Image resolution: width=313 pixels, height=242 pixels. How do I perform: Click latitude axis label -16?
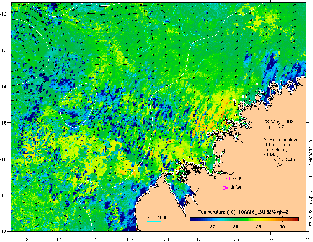pos(3,159)
